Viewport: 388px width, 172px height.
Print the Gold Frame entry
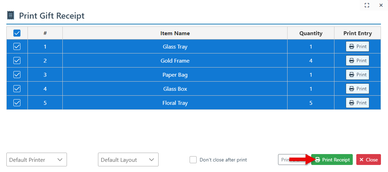pyautogui.click(x=357, y=60)
